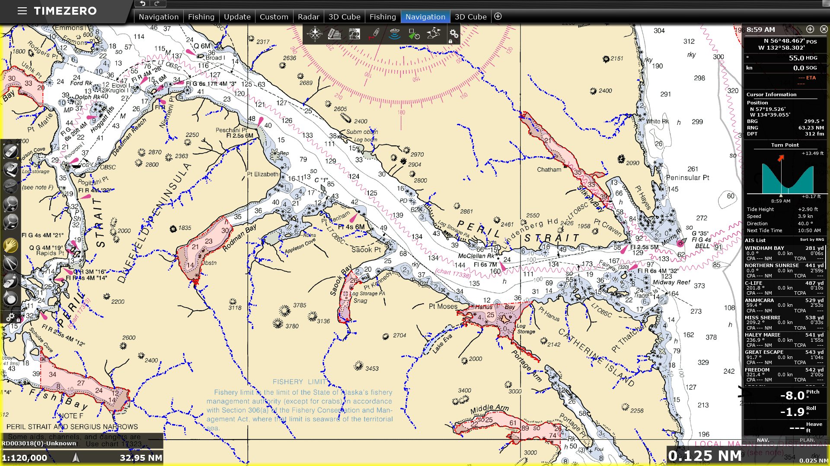Click the 32.95 NM range readout
830x466 pixels.
[x=141, y=458]
